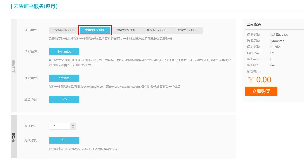Select the 免费型DV SSL certificate type
Viewport: 304px width, 168px height.
pos(95,30)
